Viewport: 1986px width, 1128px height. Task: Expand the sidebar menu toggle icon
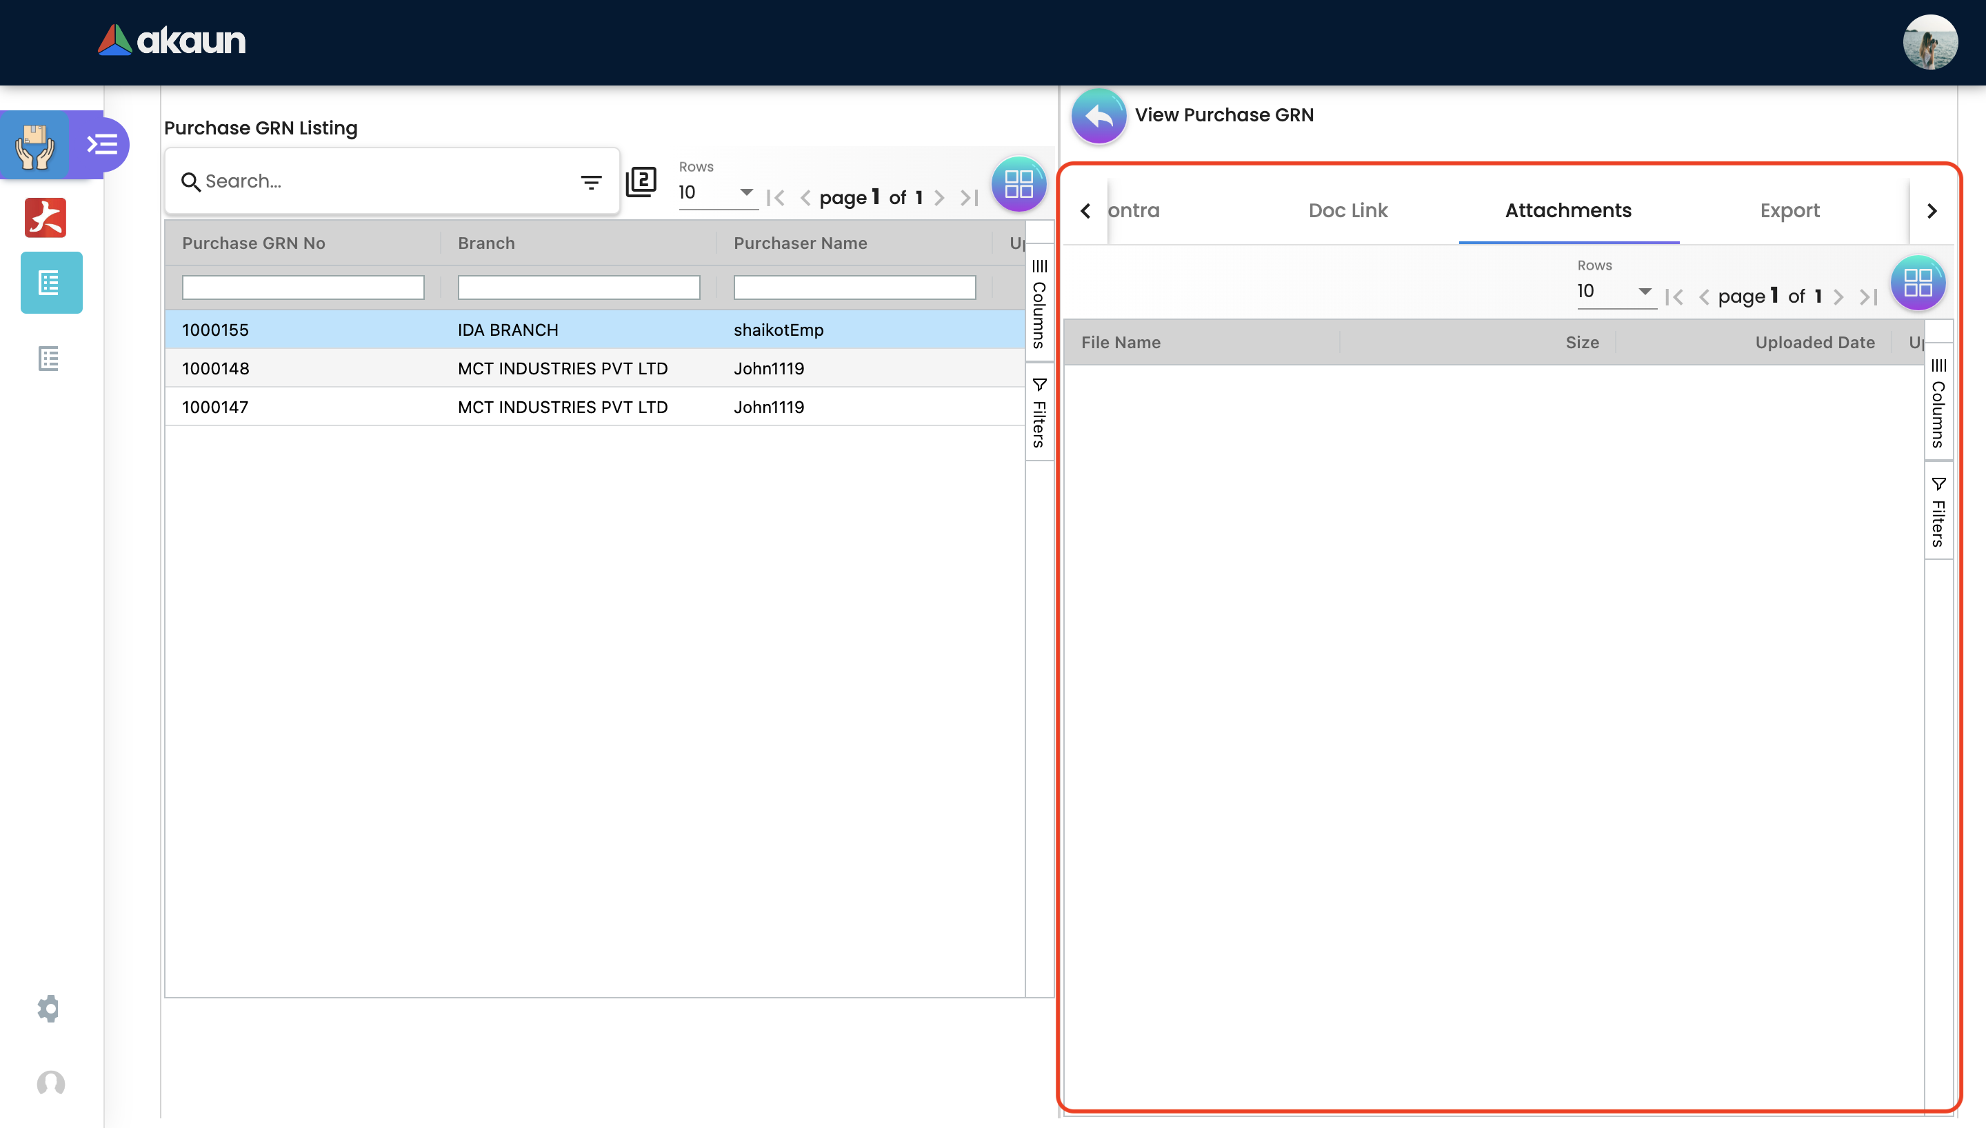(101, 145)
